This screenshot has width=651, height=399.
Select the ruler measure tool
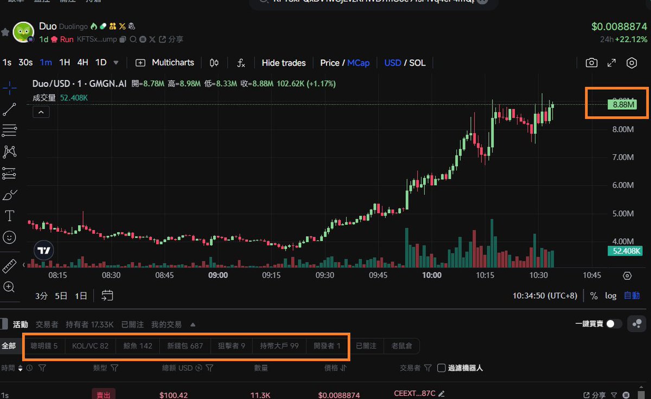[10, 266]
